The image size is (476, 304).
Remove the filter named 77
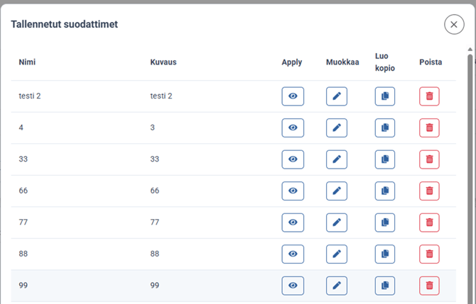click(429, 223)
